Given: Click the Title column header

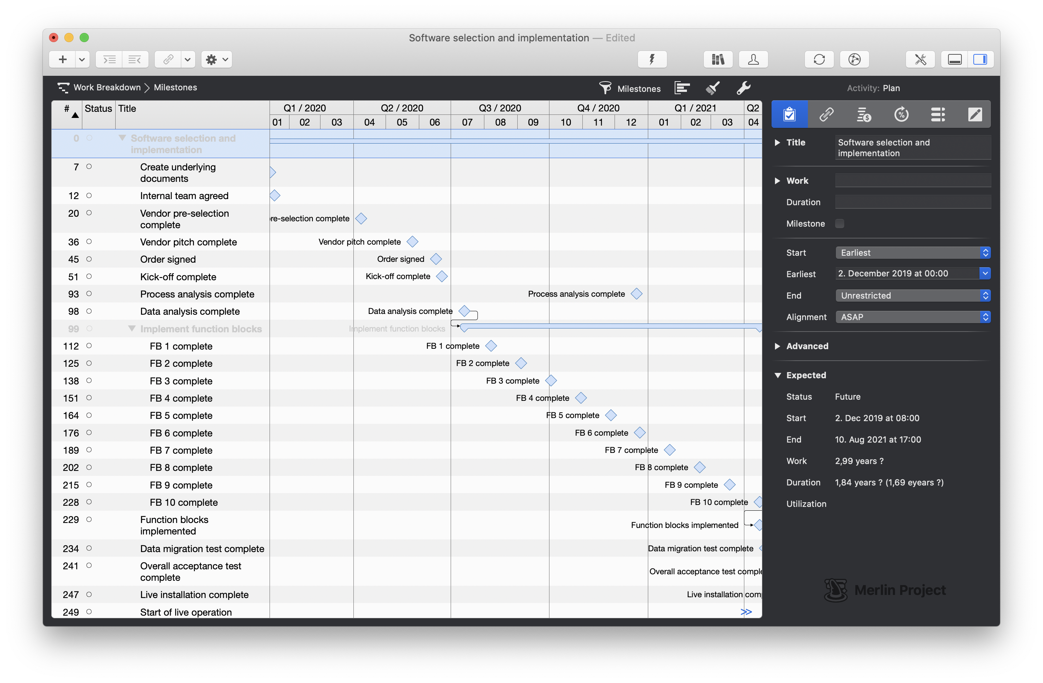Looking at the screenshot, I should pos(192,114).
